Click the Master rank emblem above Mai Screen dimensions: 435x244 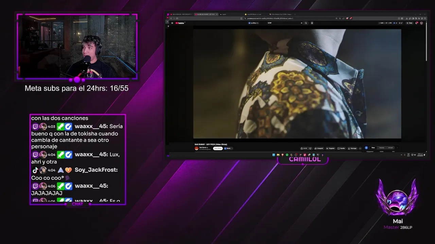pos(397,197)
